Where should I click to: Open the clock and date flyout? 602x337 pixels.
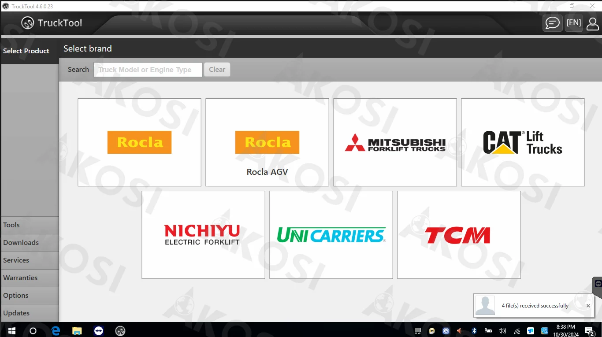coord(566,330)
